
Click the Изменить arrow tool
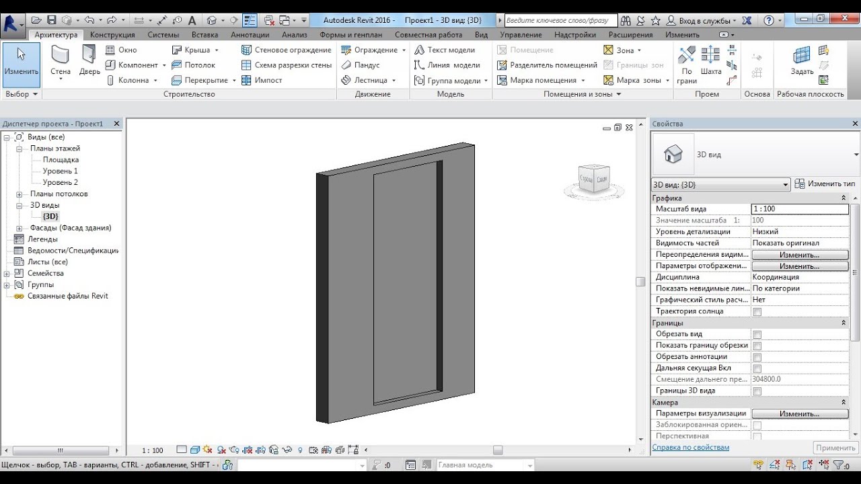pos(22,64)
